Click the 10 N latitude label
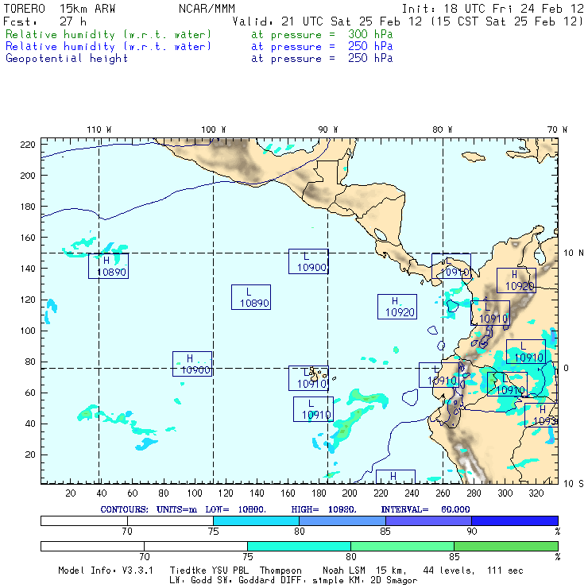The height and width of the screenshot is (588, 588). tap(574, 253)
